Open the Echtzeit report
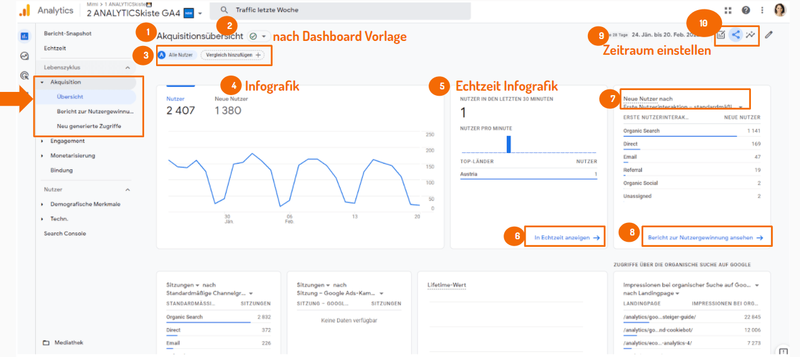 pos(55,48)
